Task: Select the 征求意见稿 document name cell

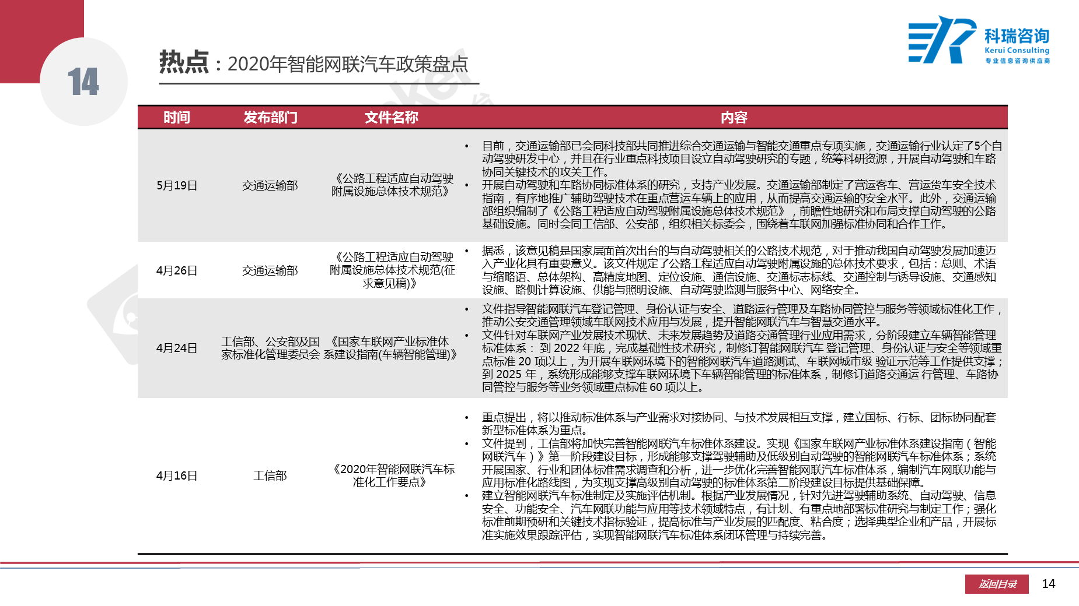Action: tap(391, 270)
